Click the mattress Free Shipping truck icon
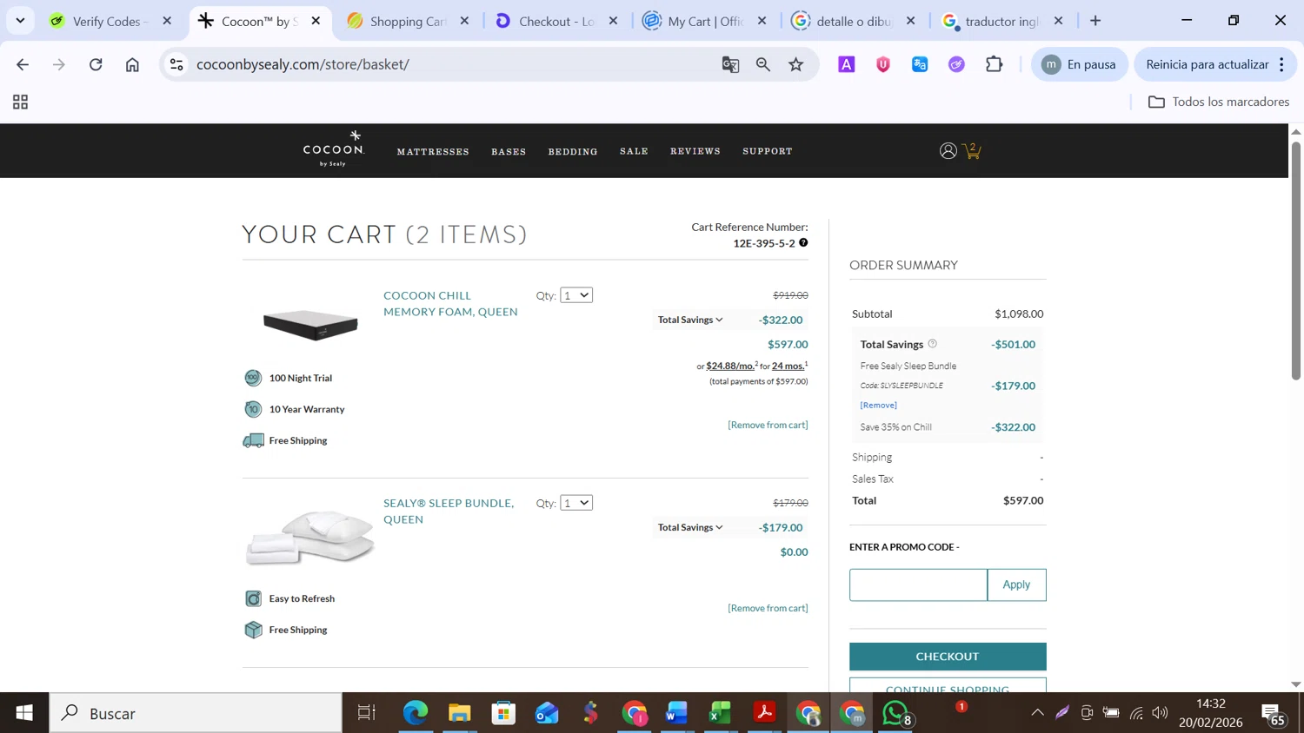The height and width of the screenshot is (733, 1304). (253, 440)
